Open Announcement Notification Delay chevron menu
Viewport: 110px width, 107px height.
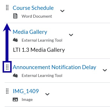tap(105, 70)
